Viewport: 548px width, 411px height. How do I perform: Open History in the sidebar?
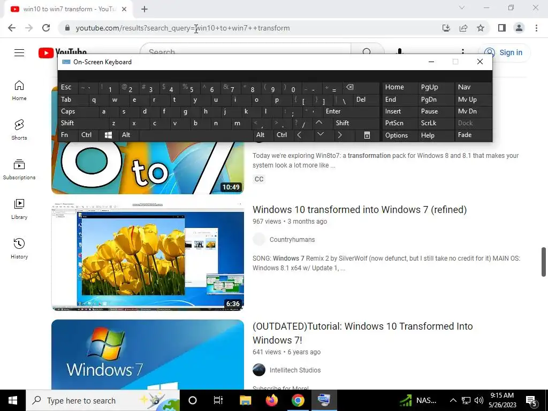point(19,248)
